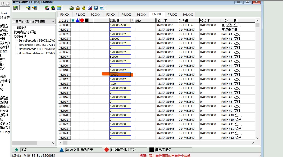Image resolution: width=283 pixels, height=157 pixels.
Task: Select the 一般群组 tree item
Action: [20, 28]
